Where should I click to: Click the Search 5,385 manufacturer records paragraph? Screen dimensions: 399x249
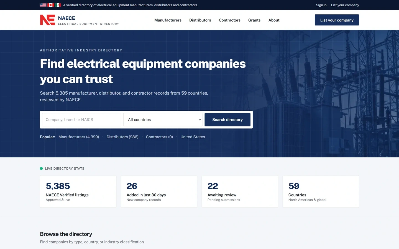(x=124, y=96)
